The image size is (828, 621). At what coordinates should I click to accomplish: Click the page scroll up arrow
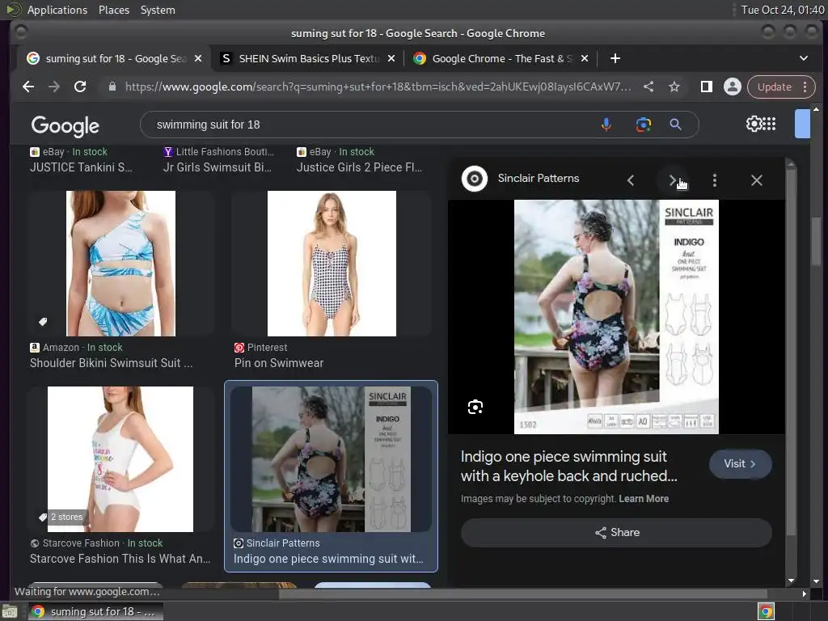[816, 109]
